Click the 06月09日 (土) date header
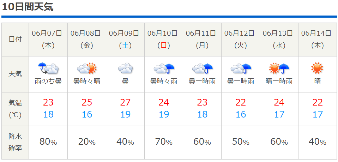This screenshot has height=162, width=338. 125,40
